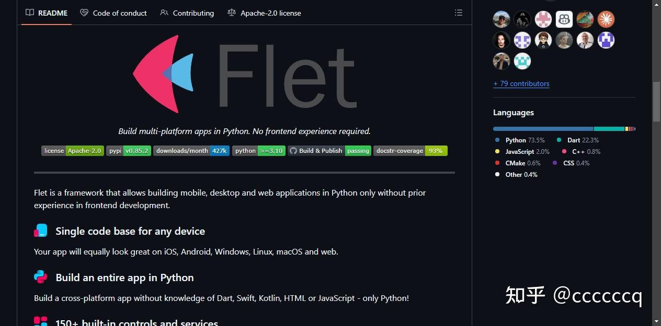Open the dark blue-purple pixel identicon avatar
The height and width of the screenshot is (326, 661).
click(x=606, y=40)
